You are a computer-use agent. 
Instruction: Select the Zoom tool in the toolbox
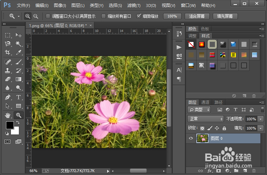[19, 115]
